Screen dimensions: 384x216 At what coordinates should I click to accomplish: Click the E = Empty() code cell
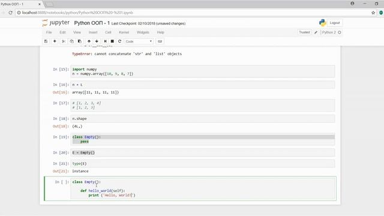coord(203,152)
